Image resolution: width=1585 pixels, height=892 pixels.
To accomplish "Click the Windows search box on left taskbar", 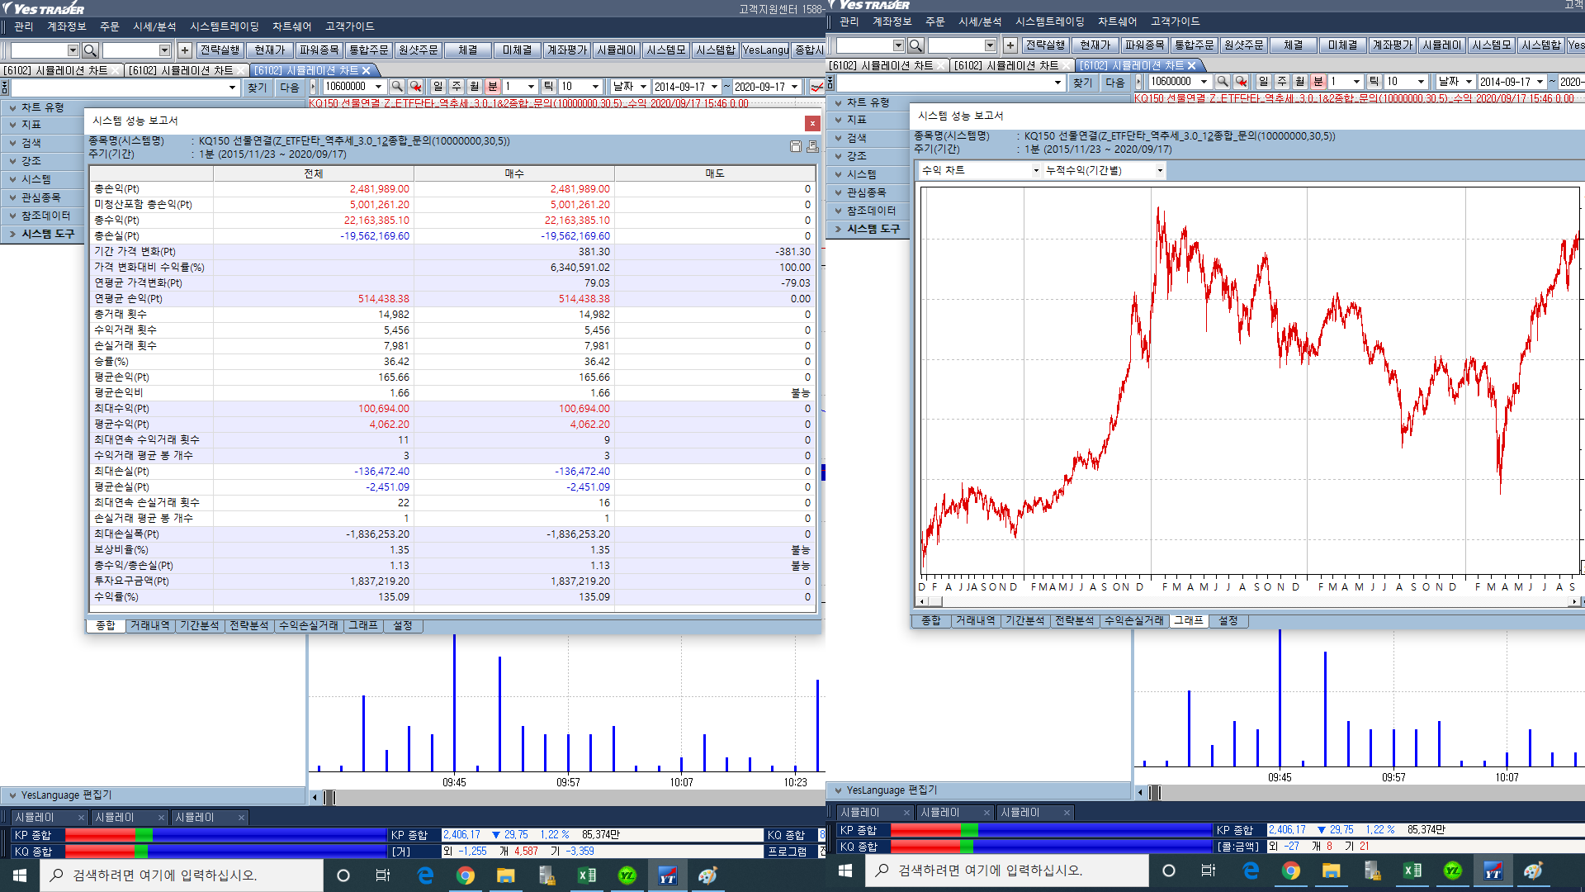I will pyautogui.click(x=182, y=875).
